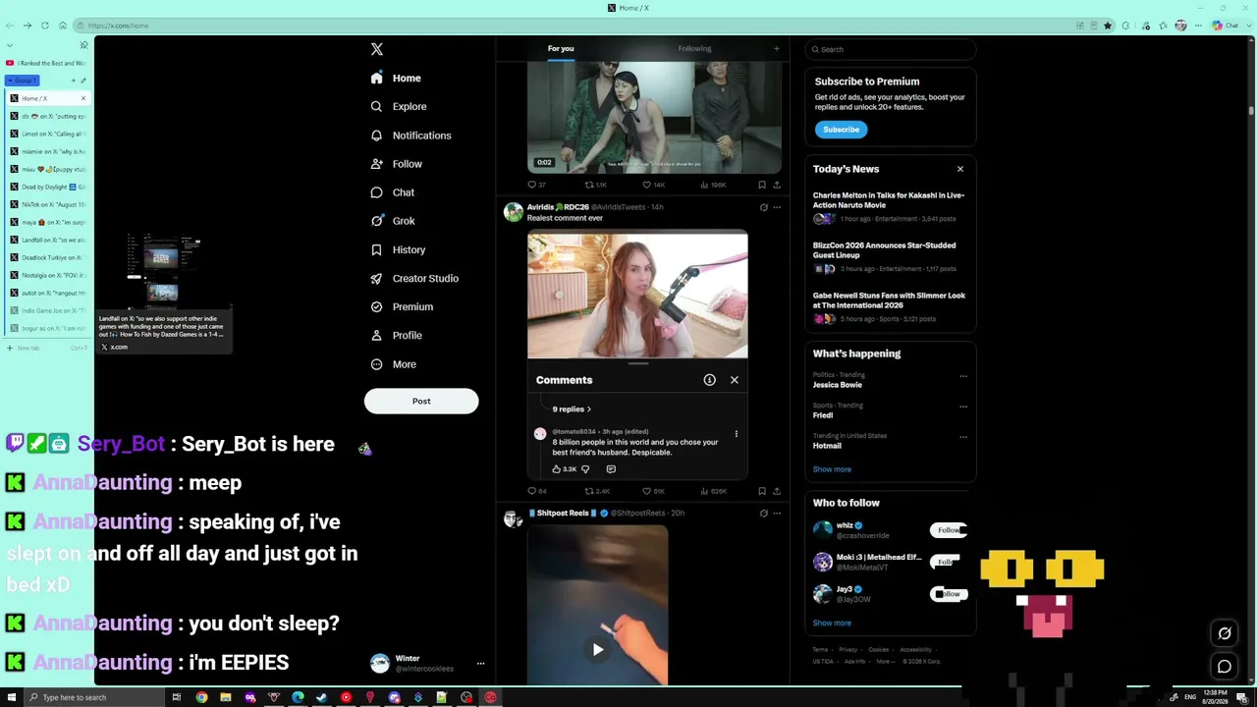
Task: Follow the whiz account
Action: (x=949, y=530)
